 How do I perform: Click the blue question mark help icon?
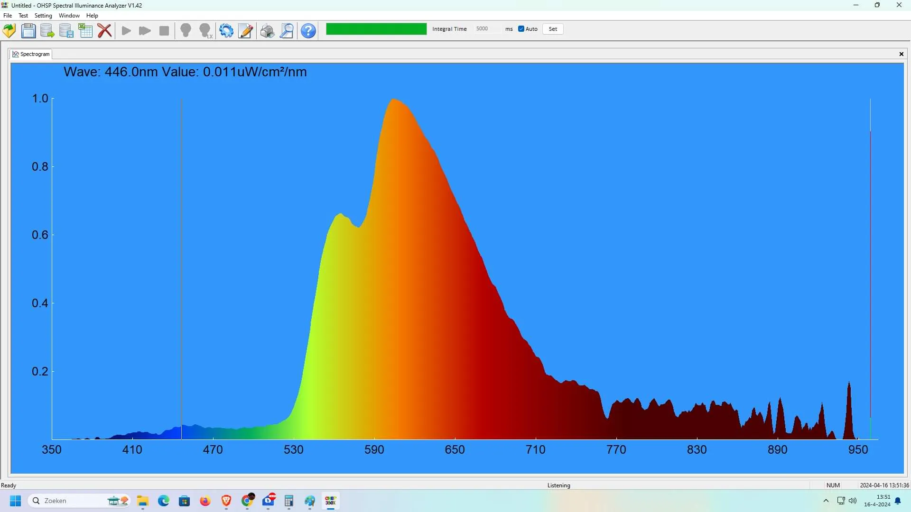pyautogui.click(x=308, y=31)
